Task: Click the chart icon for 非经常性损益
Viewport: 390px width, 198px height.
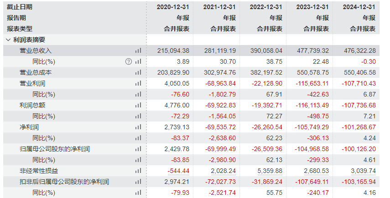Action: 138,171
